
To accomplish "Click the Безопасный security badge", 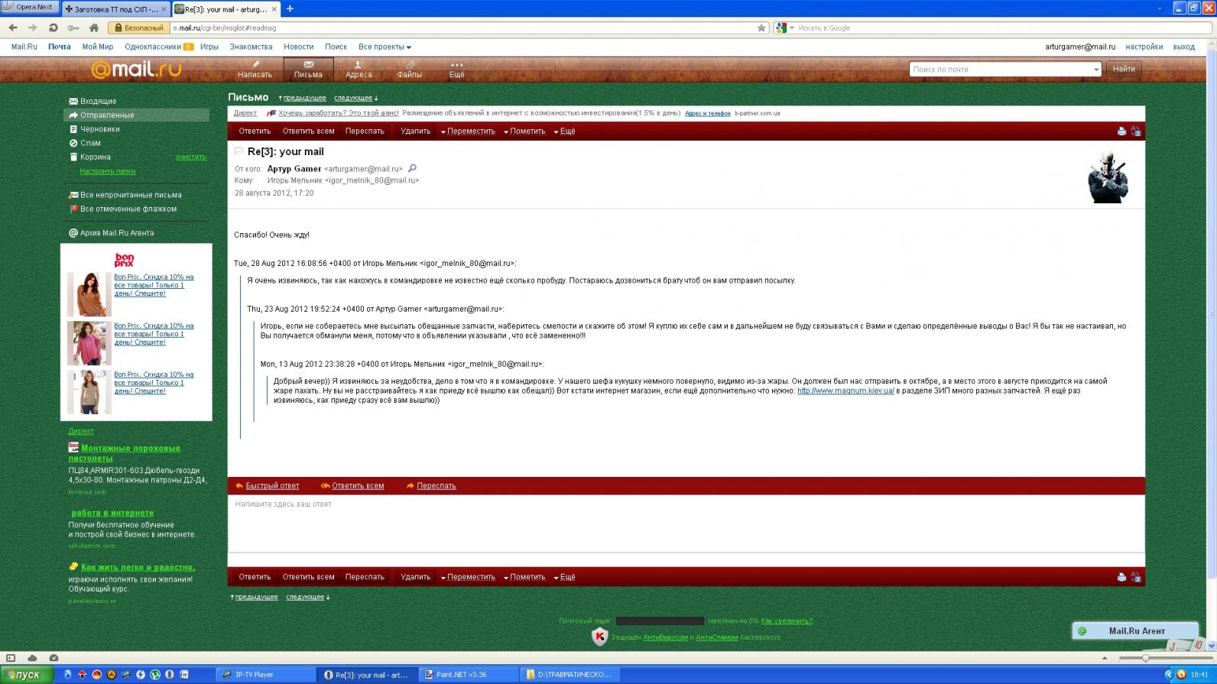I will pyautogui.click(x=138, y=28).
